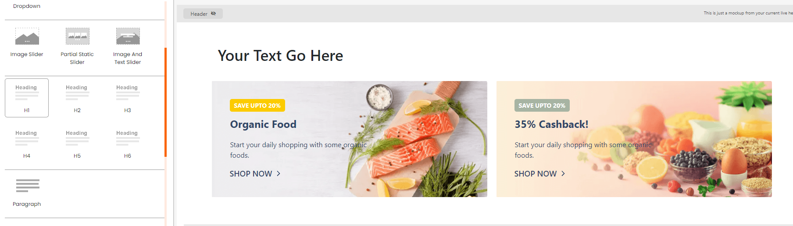Click the green SAVE UPTO 20% badge
The width and height of the screenshot is (793, 226).
click(x=542, y=106)
